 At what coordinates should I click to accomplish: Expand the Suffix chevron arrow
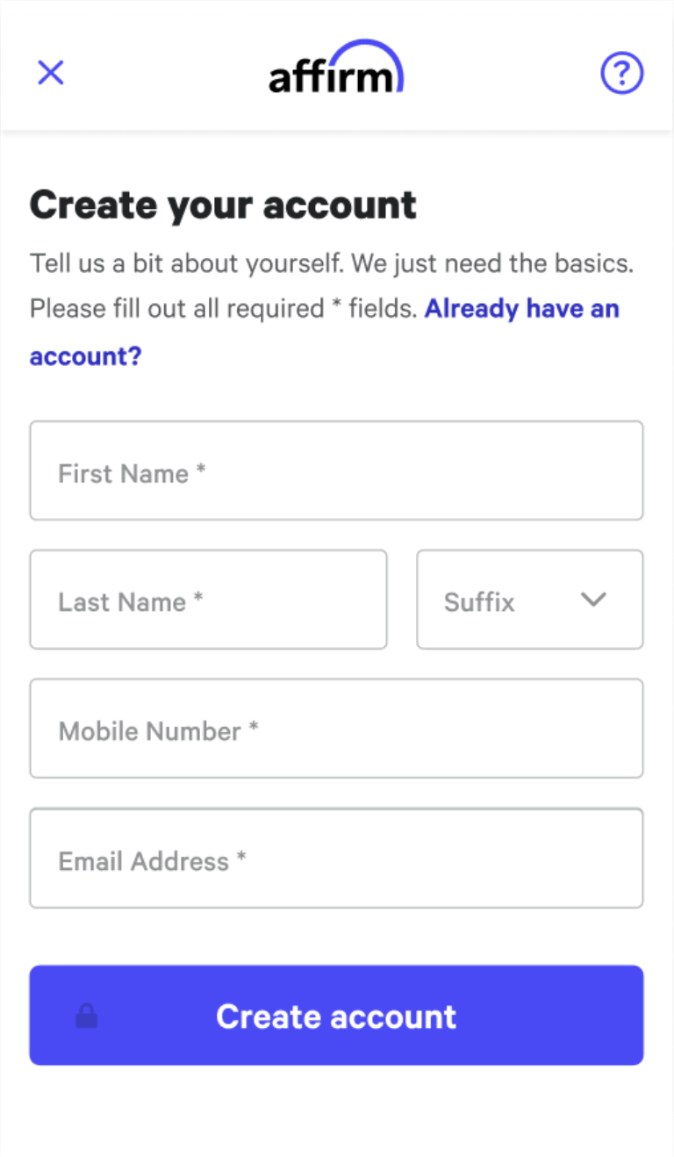(x=593, y=600)
